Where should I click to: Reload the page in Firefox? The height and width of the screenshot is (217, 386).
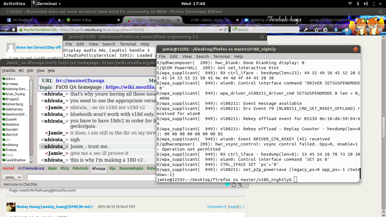click(x=225, y=30)
